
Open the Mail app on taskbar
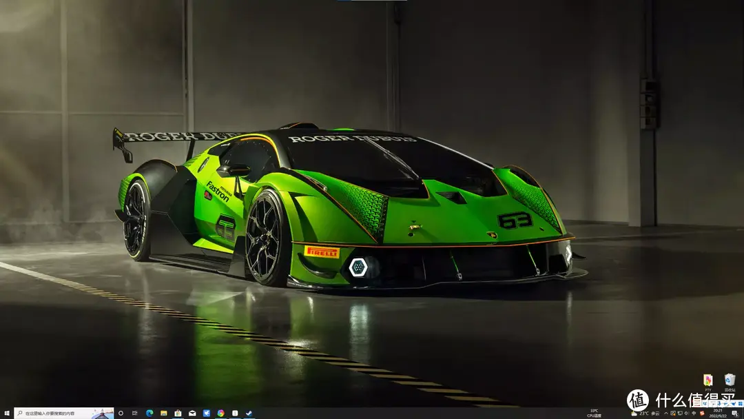coord(192,413)
